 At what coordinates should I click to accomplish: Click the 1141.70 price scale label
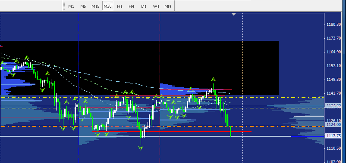(x=333, y=93)
